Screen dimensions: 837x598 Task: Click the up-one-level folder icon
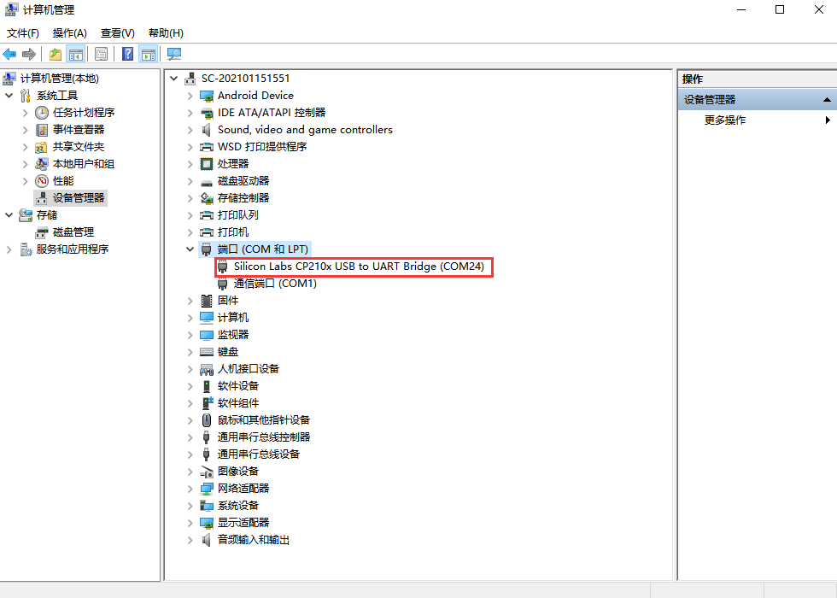56,55
